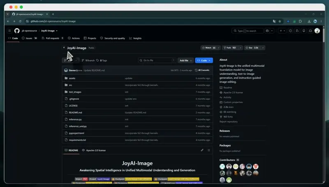This screenshot has height=187, width=329.
Task: Open the Add file dropdown
Action: point(185,60)
